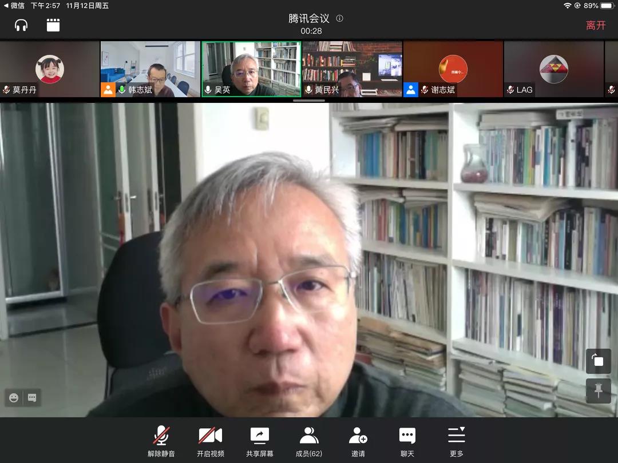Pin the current speaker video
The width and height of the screenshot is (618, 463).
pos(598,390)
